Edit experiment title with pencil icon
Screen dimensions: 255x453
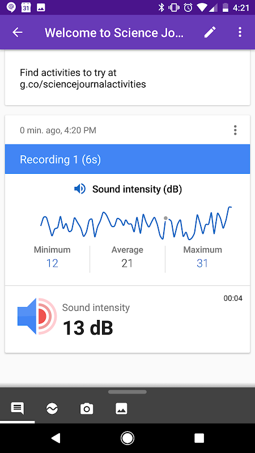click(x=210, y=32)
